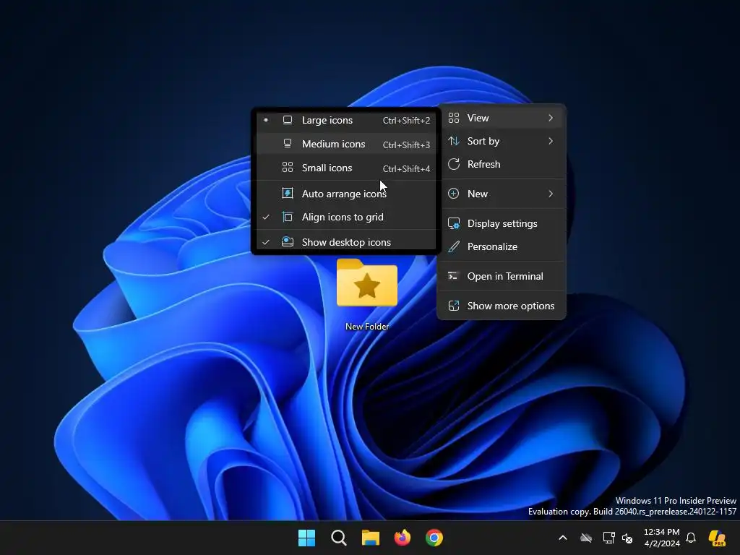Launch File Explorer from taskbar
Viewport: 740px width, 555px height.
pos(371,538)
